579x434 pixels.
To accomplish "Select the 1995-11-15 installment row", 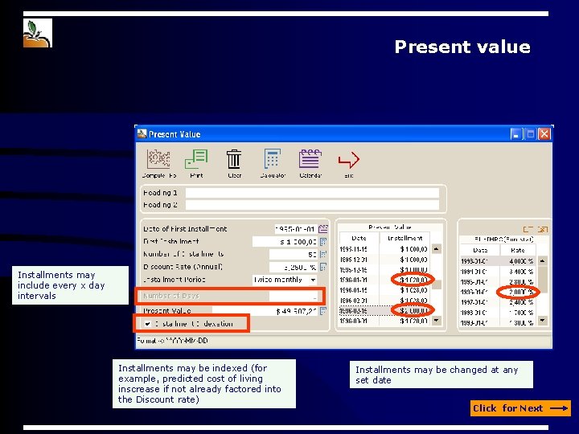I will (384, 249).
